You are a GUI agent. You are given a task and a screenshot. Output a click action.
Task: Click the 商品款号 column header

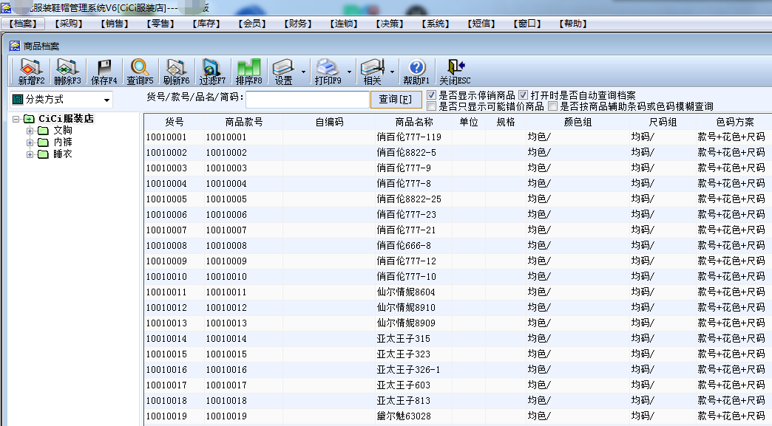[244, 122]
